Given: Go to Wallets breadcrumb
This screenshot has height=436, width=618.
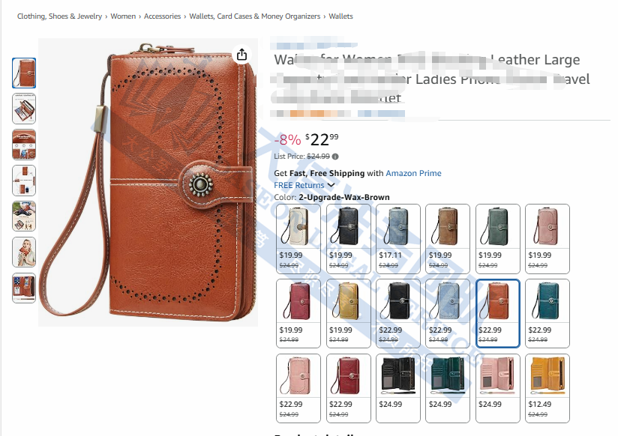Looking at the screenshot, I should click(341, 16).
